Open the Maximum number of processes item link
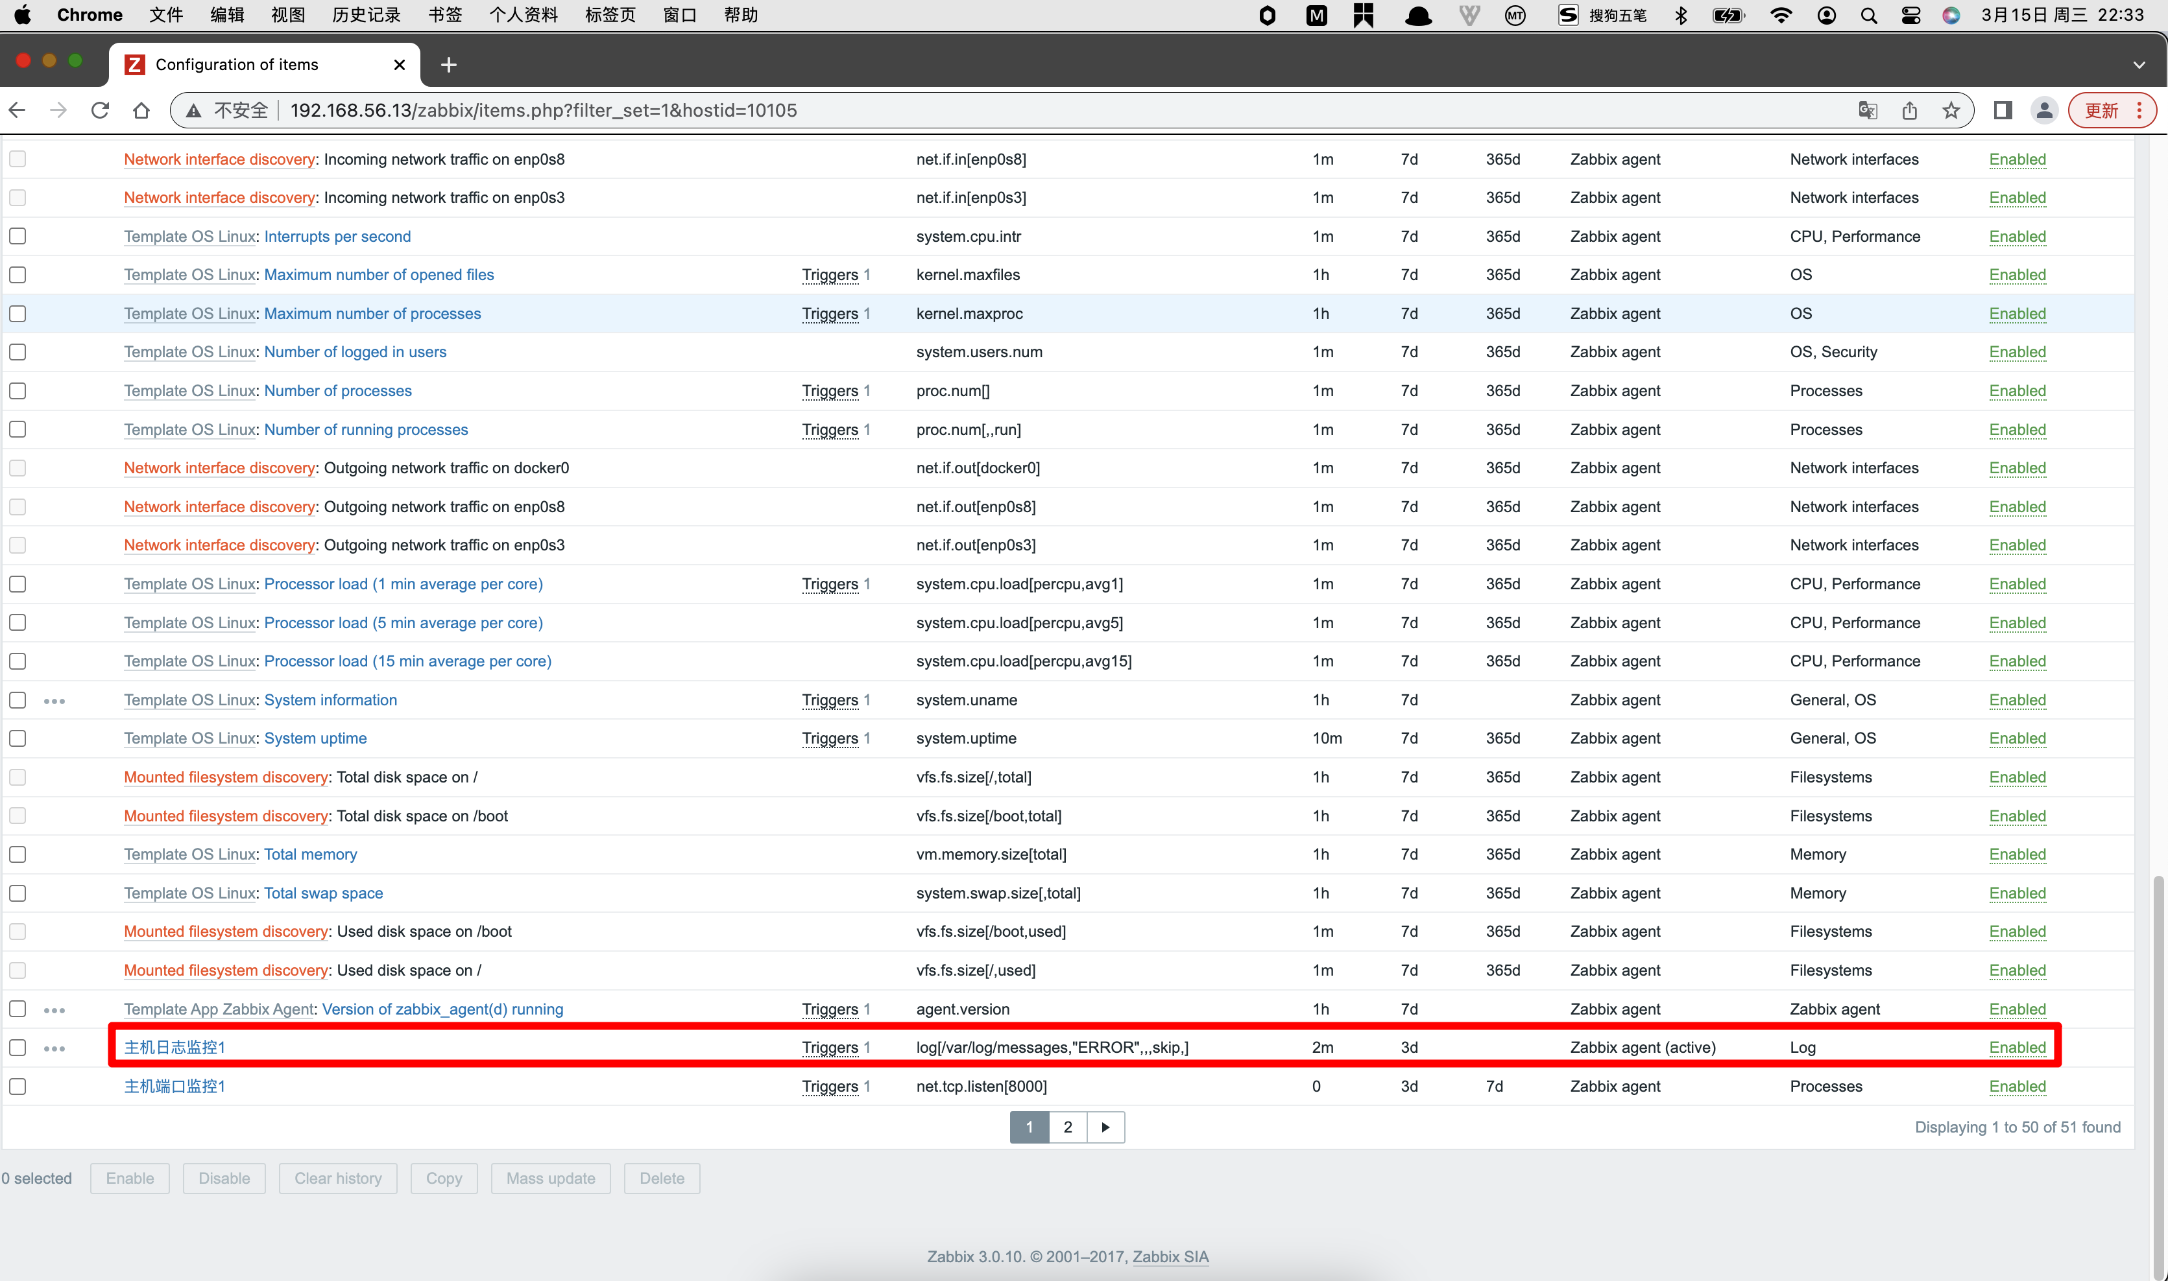Image resolution: width=2168 pixels, height=1281 pixels. click(372, 314)
